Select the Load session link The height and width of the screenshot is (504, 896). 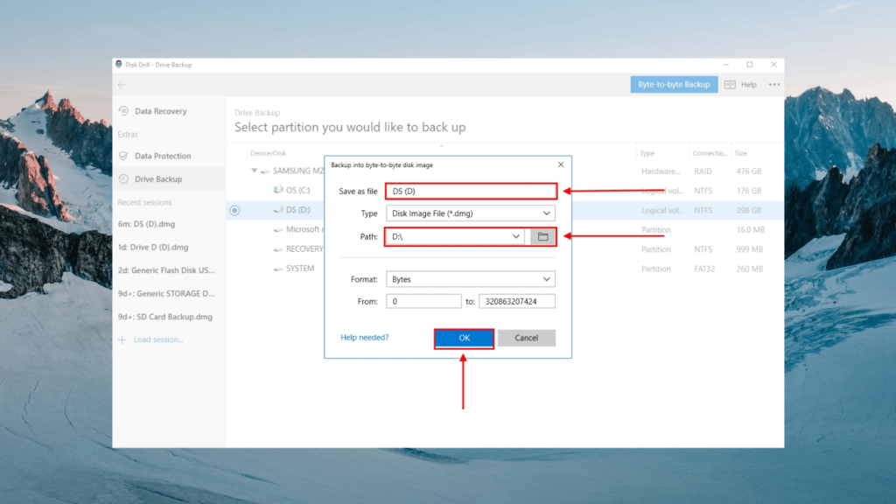(158, 339)
